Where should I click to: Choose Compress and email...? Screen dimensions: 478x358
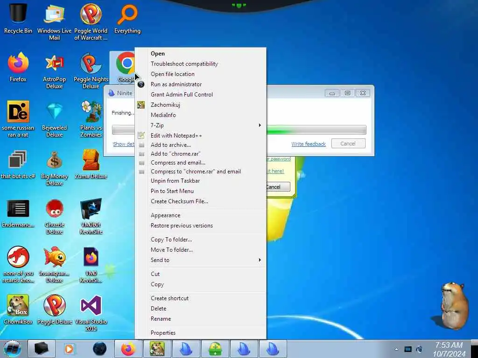click(x=201, y=163)
